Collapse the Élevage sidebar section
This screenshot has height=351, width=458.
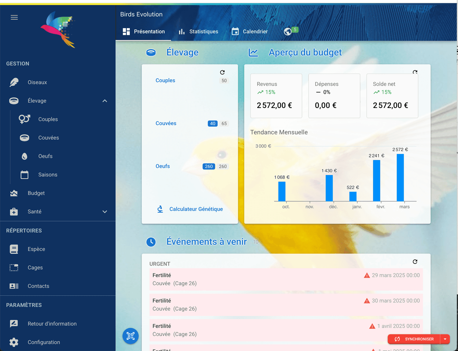pyautogui.click(x=105, y=101)
